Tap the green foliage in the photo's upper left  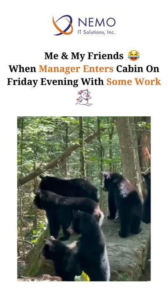pyautogui.click(x=42, y=137)
